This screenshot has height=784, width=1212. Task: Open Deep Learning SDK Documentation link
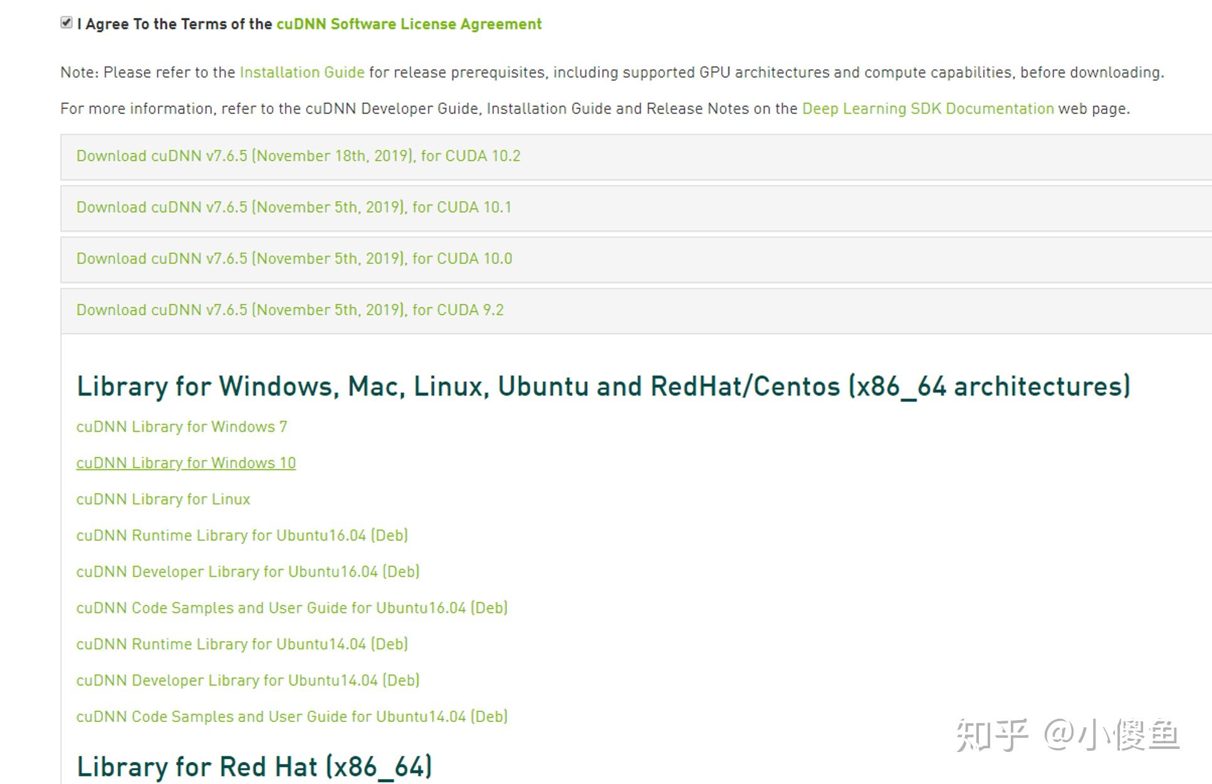click(927, 108)
